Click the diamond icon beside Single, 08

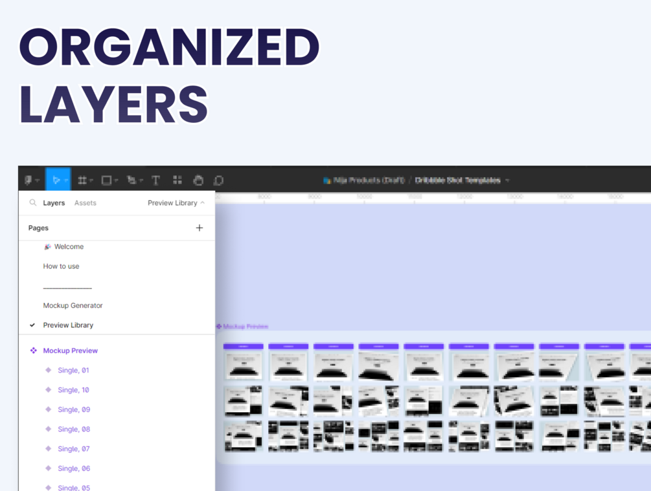(48, 429)
